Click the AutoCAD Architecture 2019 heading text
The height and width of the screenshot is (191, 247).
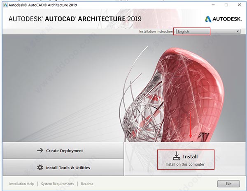click(x=75, y=19)
